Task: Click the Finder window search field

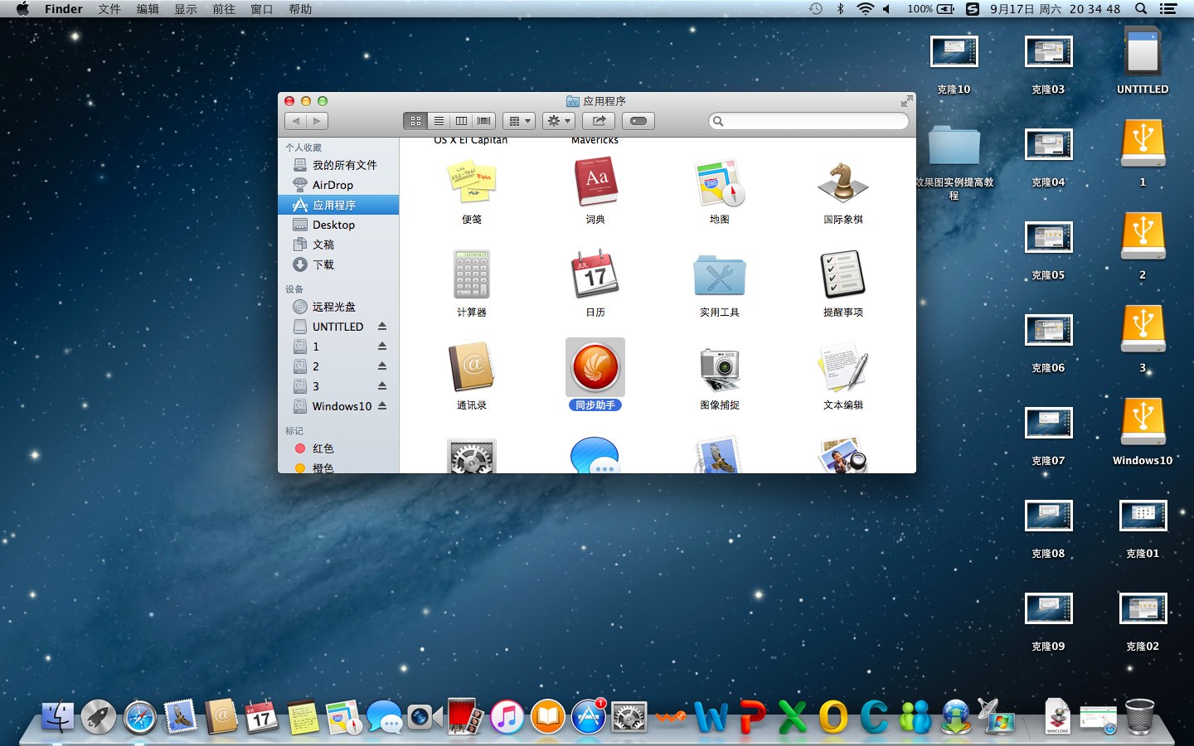Action: [x=808, y=121]
